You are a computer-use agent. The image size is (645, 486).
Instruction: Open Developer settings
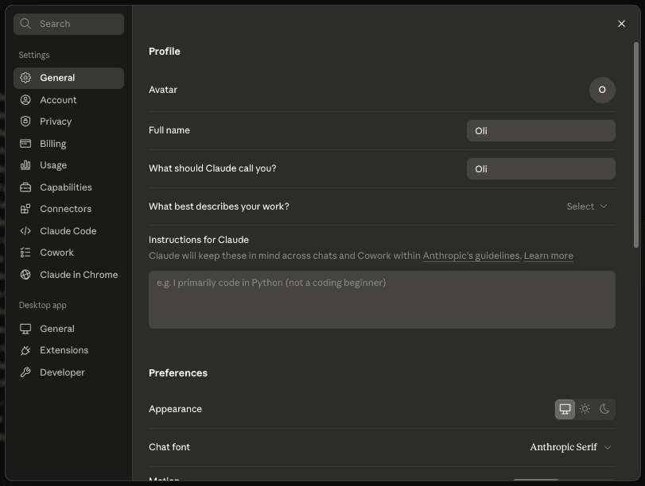(x=68, y=372)
